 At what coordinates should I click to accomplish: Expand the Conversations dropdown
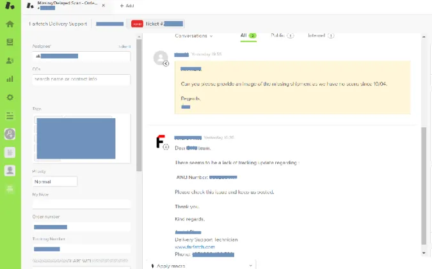[194, 36]
